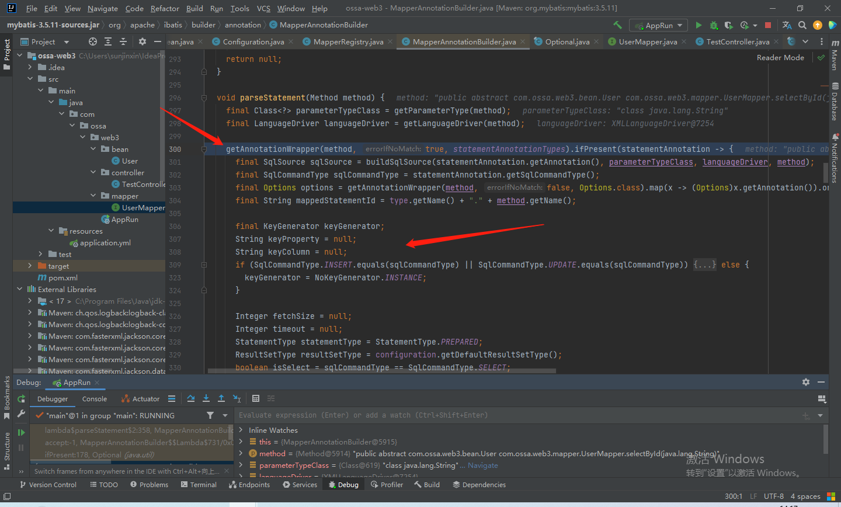Image resolution: width=841 pixels, height=507 pixels.
Task: Open Search Everywhere magnifier icon
Action: pos(802,25)
